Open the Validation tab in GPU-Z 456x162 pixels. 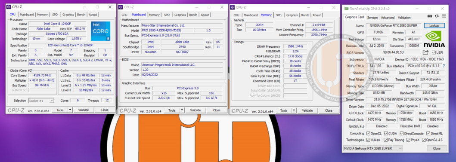coord(404,18)
